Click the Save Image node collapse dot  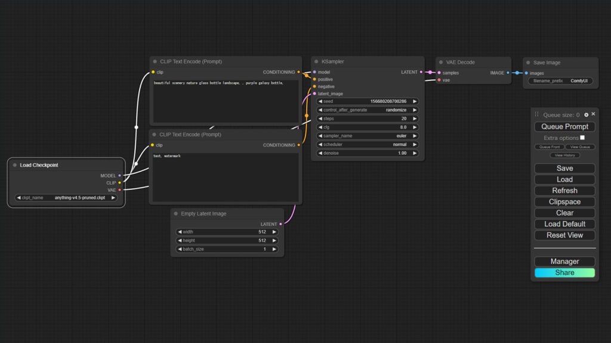(x=528, y=63)
